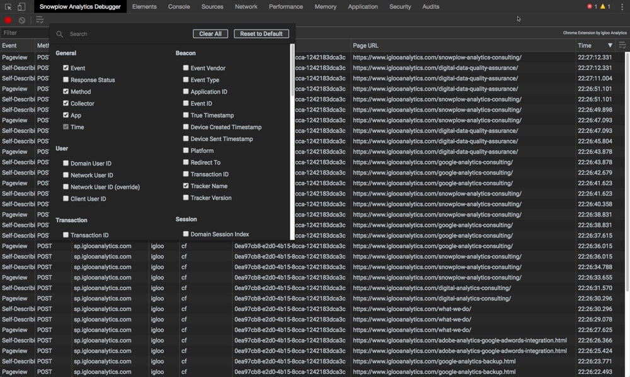This screenshot has height=377, width=630.
Task: Click the Time column sort arrow
Action: pyautogui.click(x=610, y=45)
